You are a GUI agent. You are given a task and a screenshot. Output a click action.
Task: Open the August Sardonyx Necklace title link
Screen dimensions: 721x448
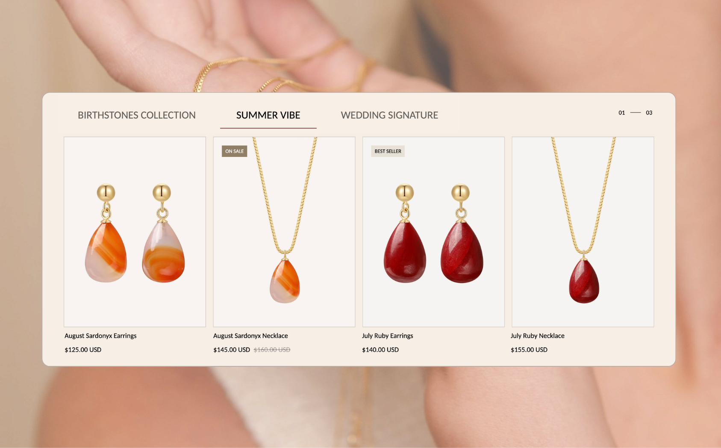coord(250,336)
